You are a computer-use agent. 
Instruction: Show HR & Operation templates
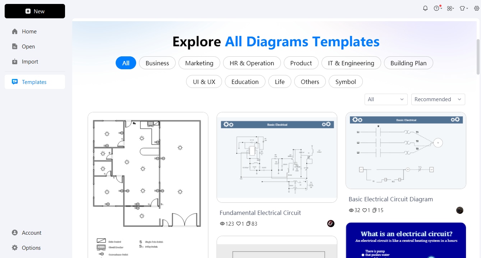(x=252, y=63)
